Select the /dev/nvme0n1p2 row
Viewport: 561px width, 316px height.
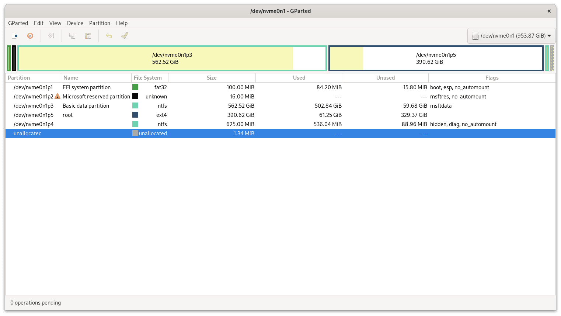280,96
